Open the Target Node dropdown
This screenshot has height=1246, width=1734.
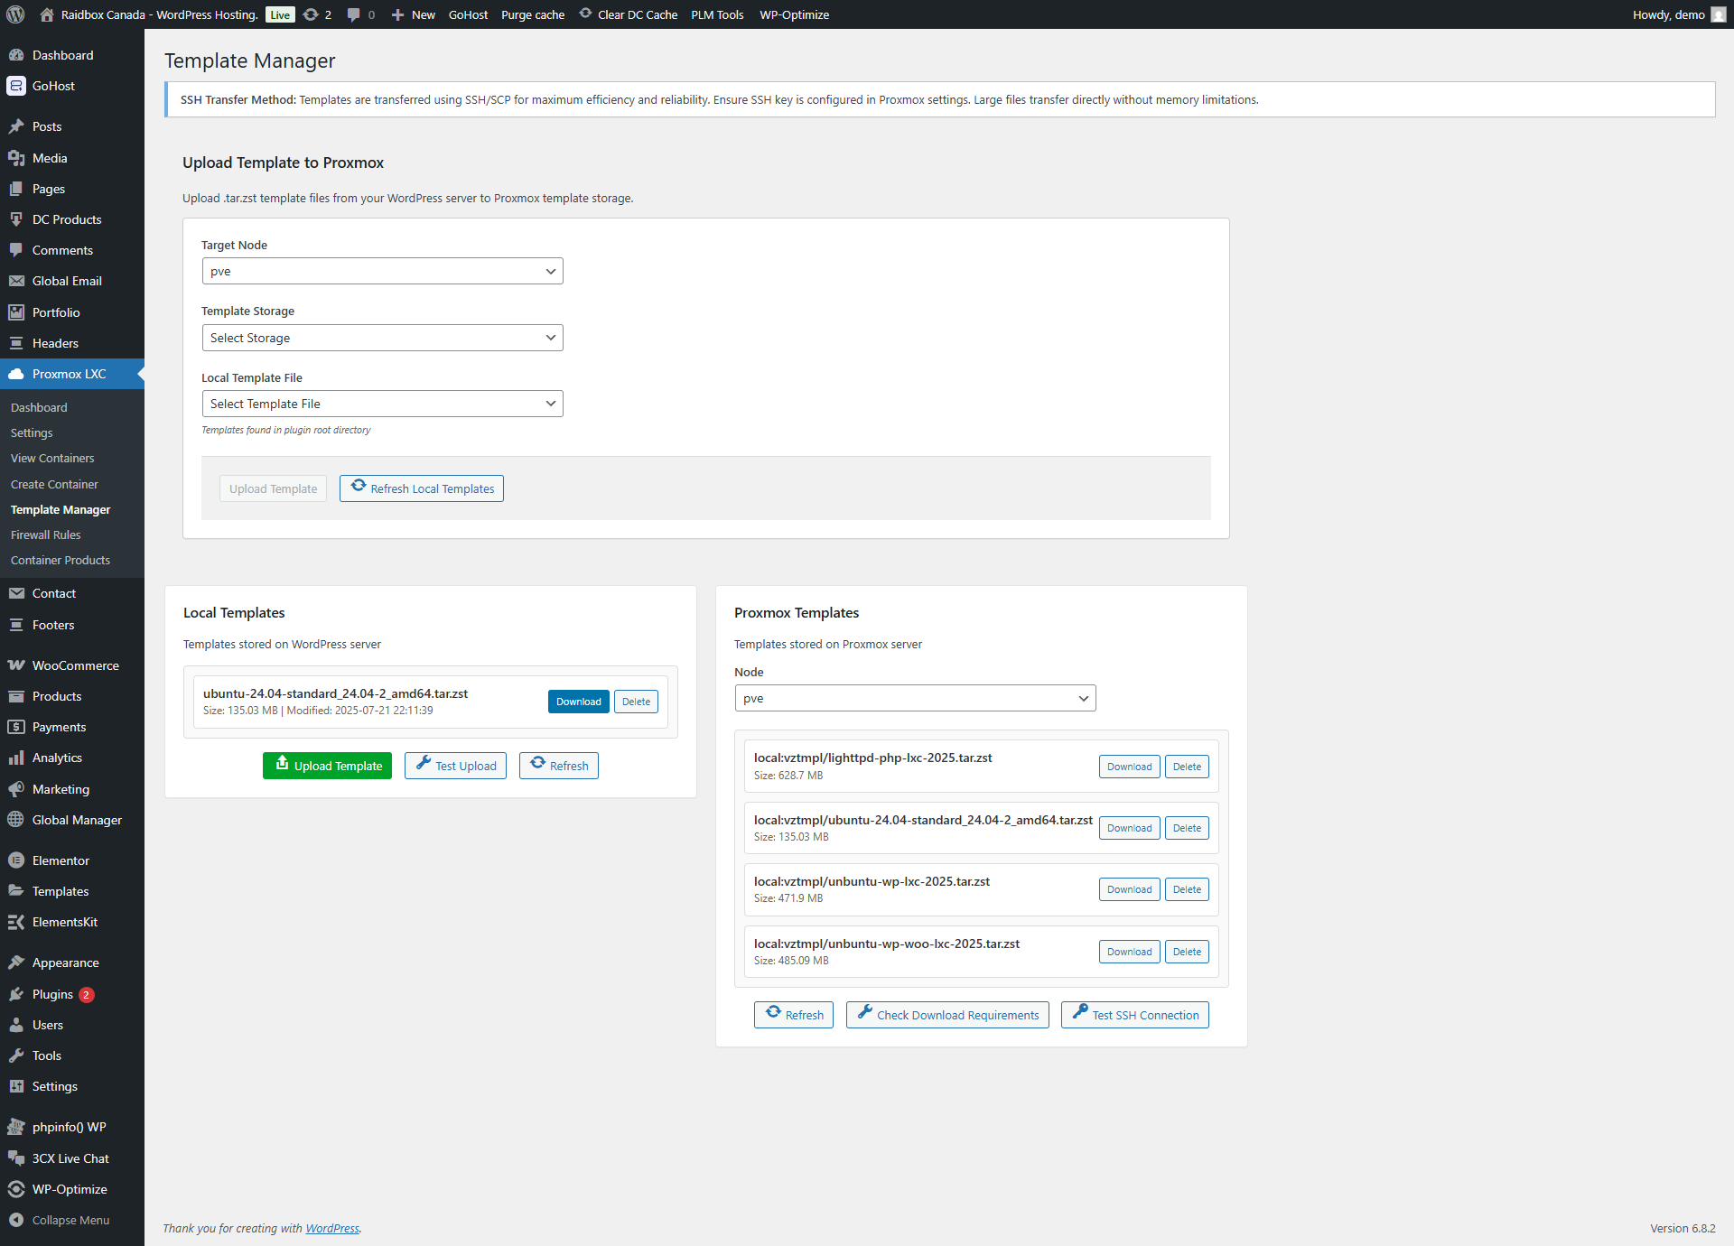click(382, 272)
